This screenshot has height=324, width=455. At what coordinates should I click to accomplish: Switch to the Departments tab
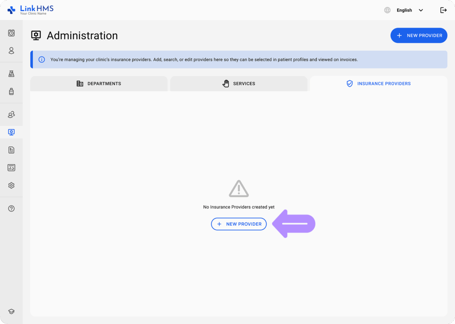click(x=99, y=84)
